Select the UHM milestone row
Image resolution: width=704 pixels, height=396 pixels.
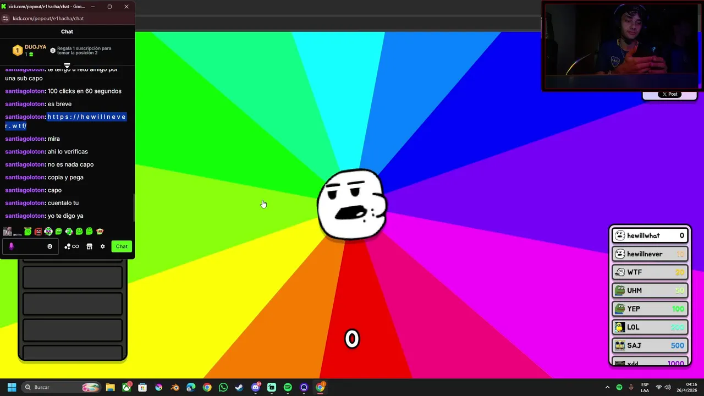650,290
